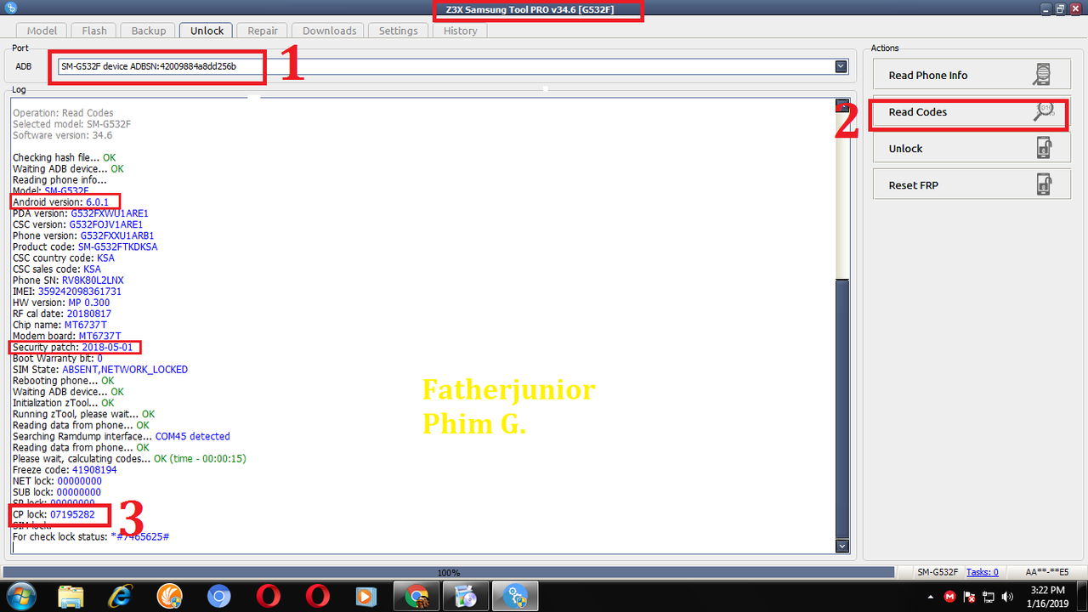Click the log scrollbar up arrow
1088x612 pixels.
842,105
